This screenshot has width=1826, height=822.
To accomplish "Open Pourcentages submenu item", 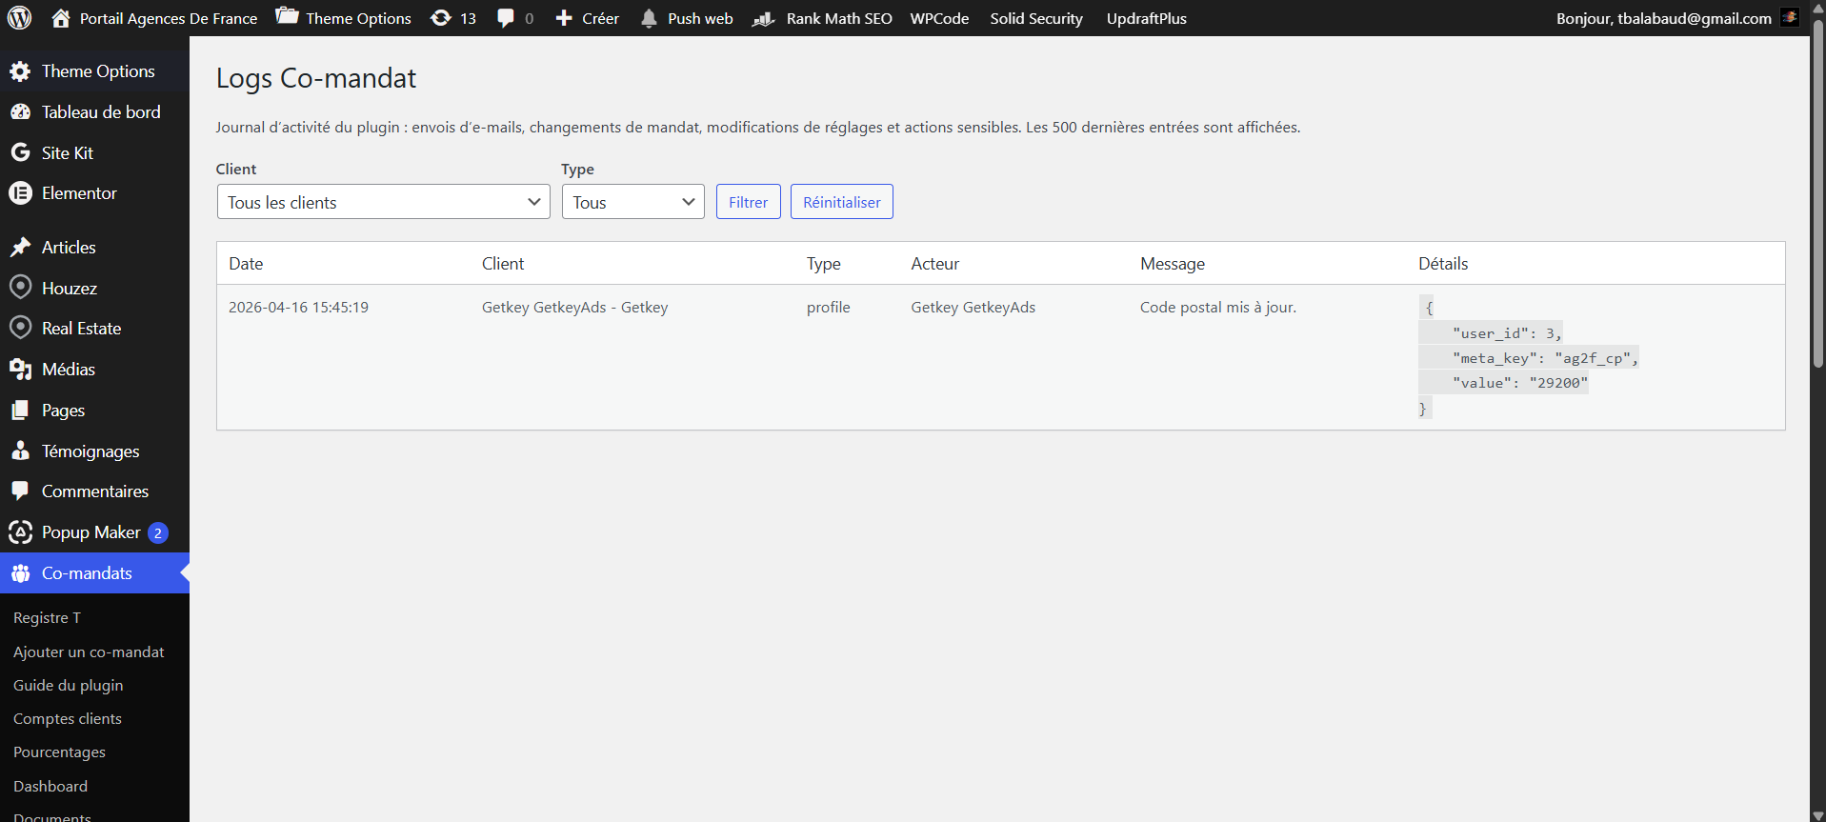I will point(59,752).
